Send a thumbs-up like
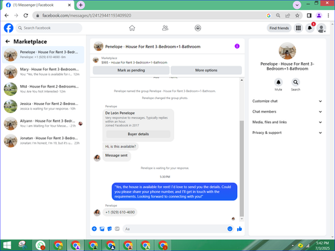Viewport: 335px width, 251px height. (x=239, y=229)
